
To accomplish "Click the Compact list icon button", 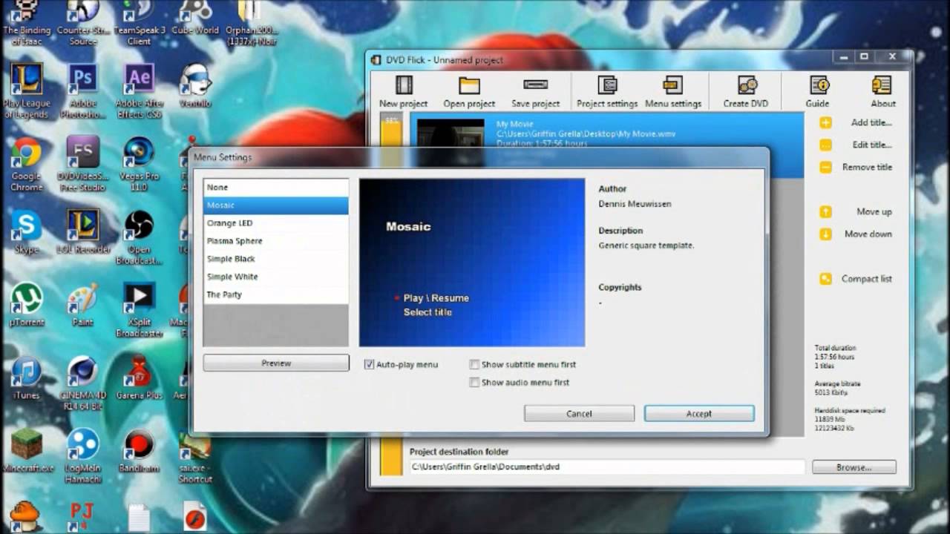I will point(825,279).
